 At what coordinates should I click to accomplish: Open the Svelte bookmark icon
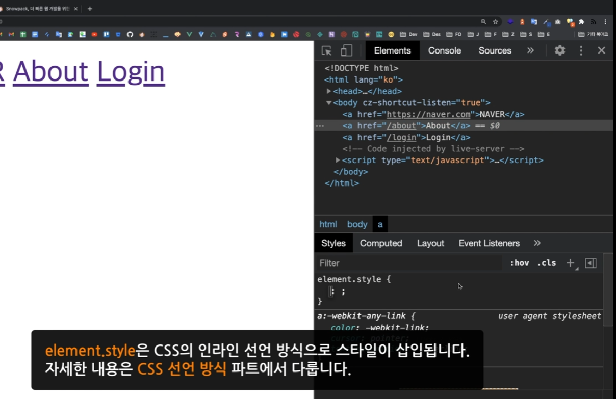pos(224,34)
